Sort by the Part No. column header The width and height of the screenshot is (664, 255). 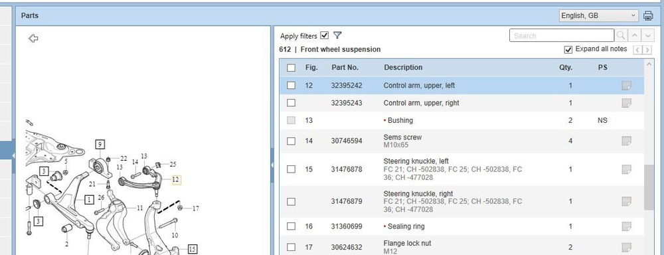345,67
